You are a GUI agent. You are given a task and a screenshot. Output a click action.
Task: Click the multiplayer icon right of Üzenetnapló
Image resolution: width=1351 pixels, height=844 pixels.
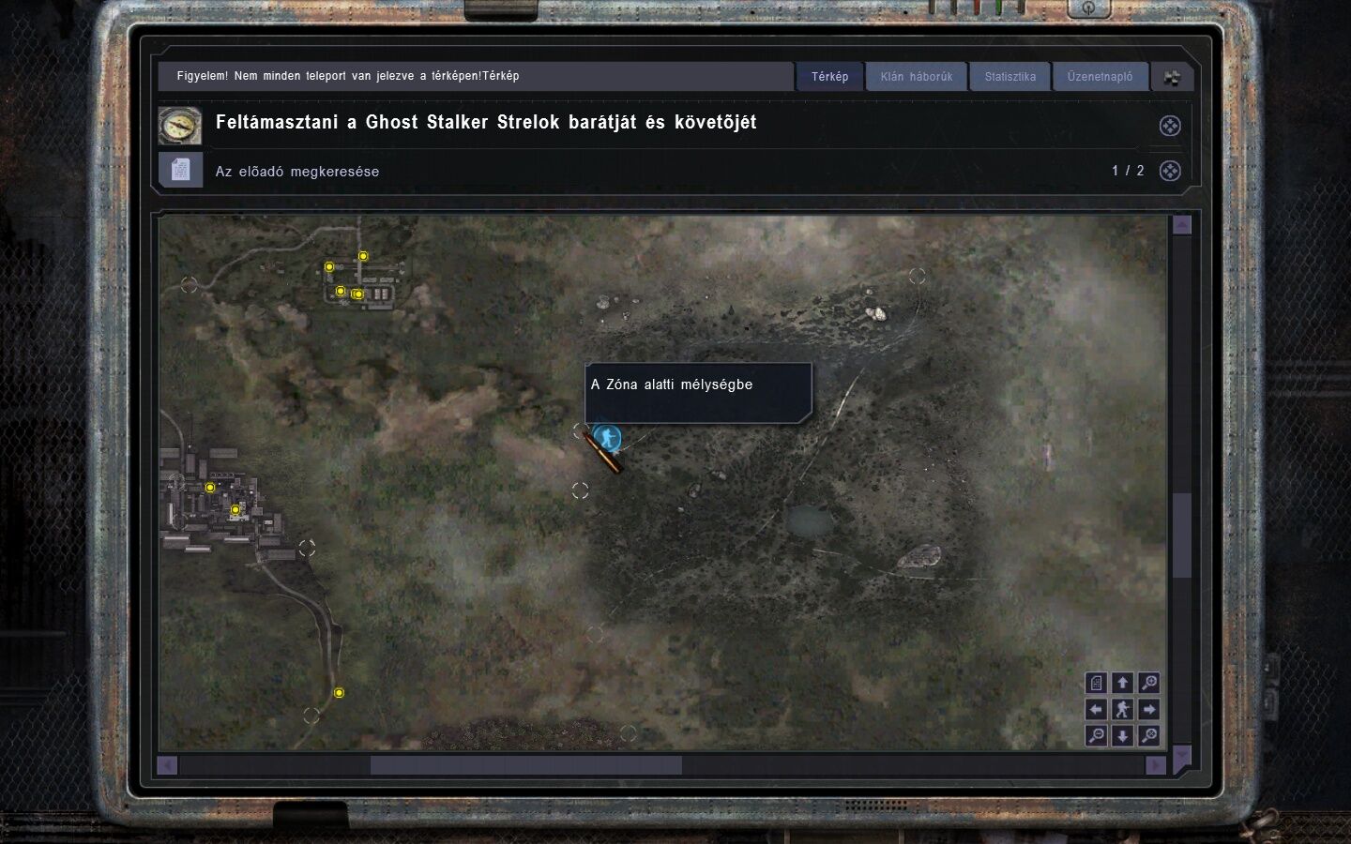[x=1172, y=78]
